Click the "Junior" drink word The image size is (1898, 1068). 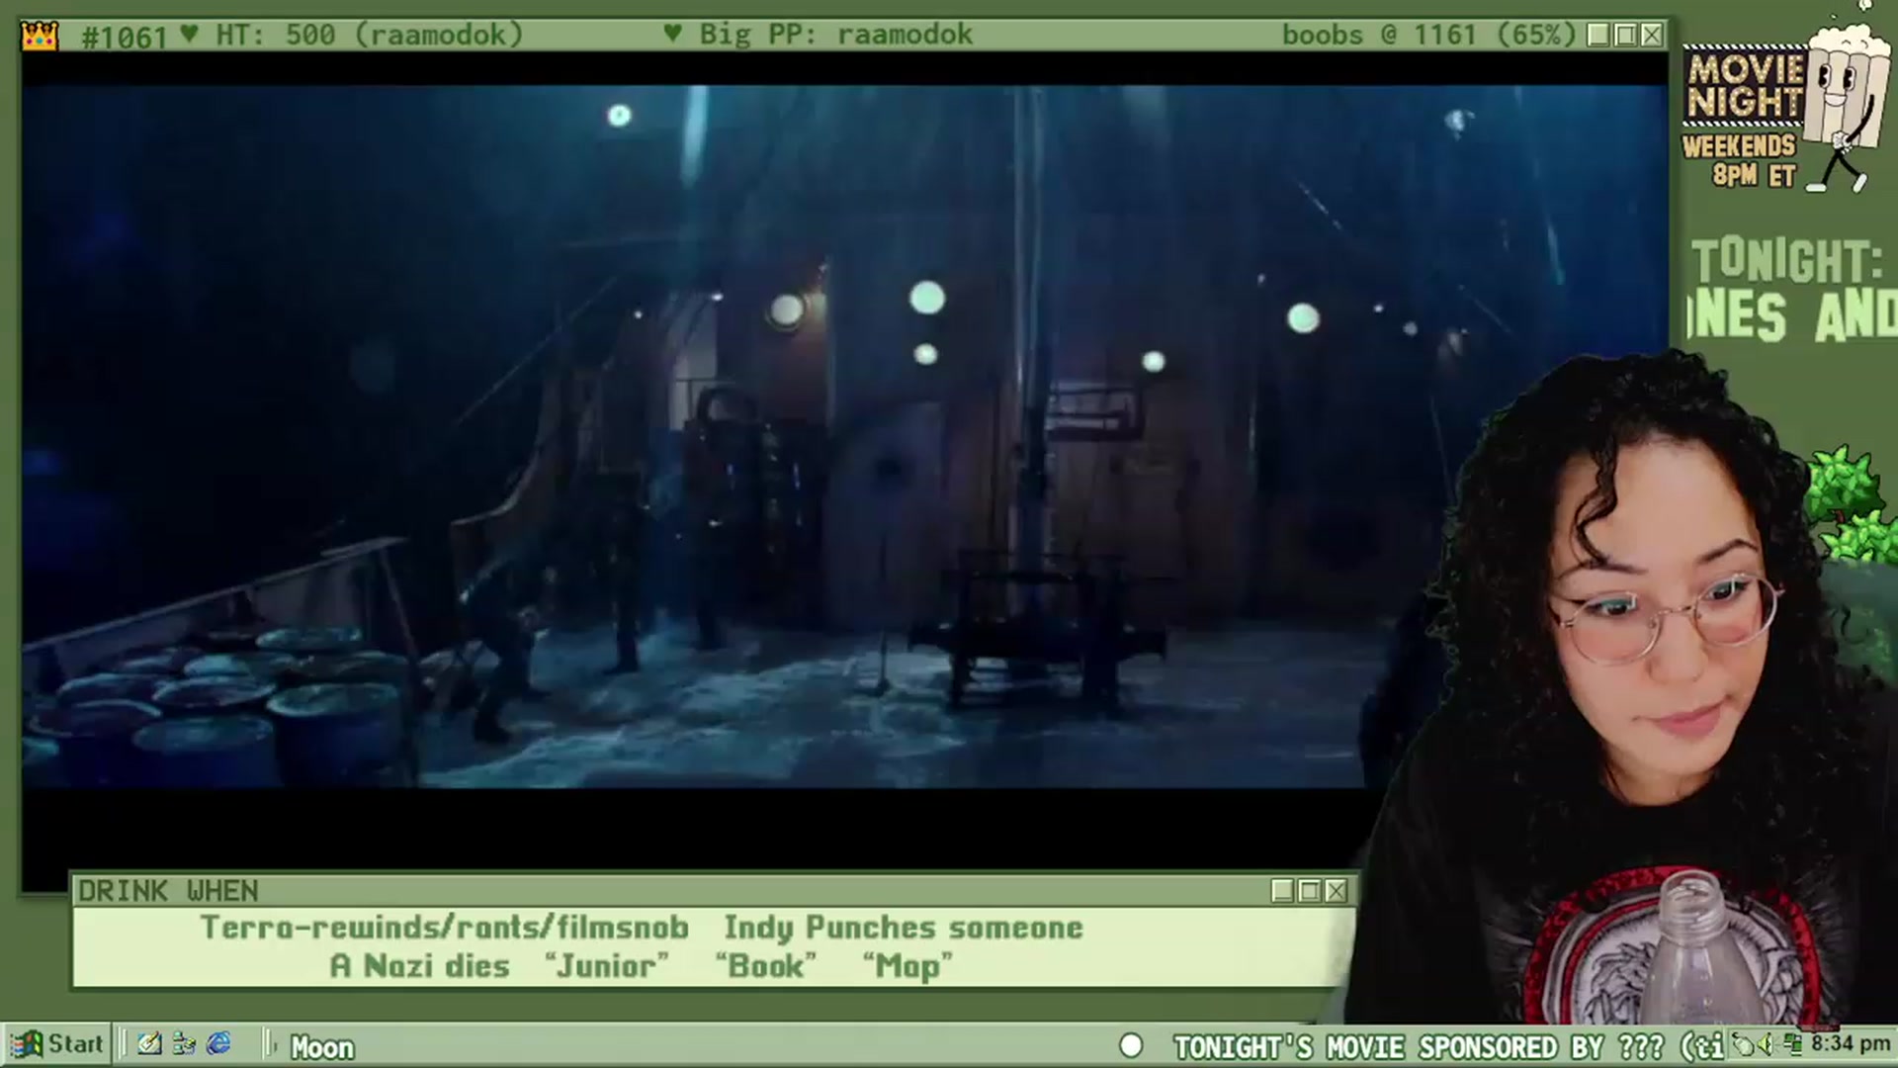coord(607,965)
